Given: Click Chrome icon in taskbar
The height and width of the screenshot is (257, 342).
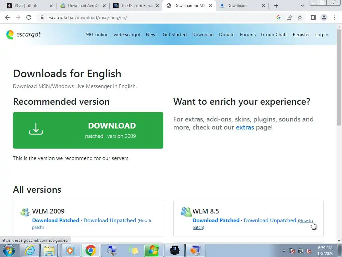Looking at the screenshot, I should click(x=91, y=250).
